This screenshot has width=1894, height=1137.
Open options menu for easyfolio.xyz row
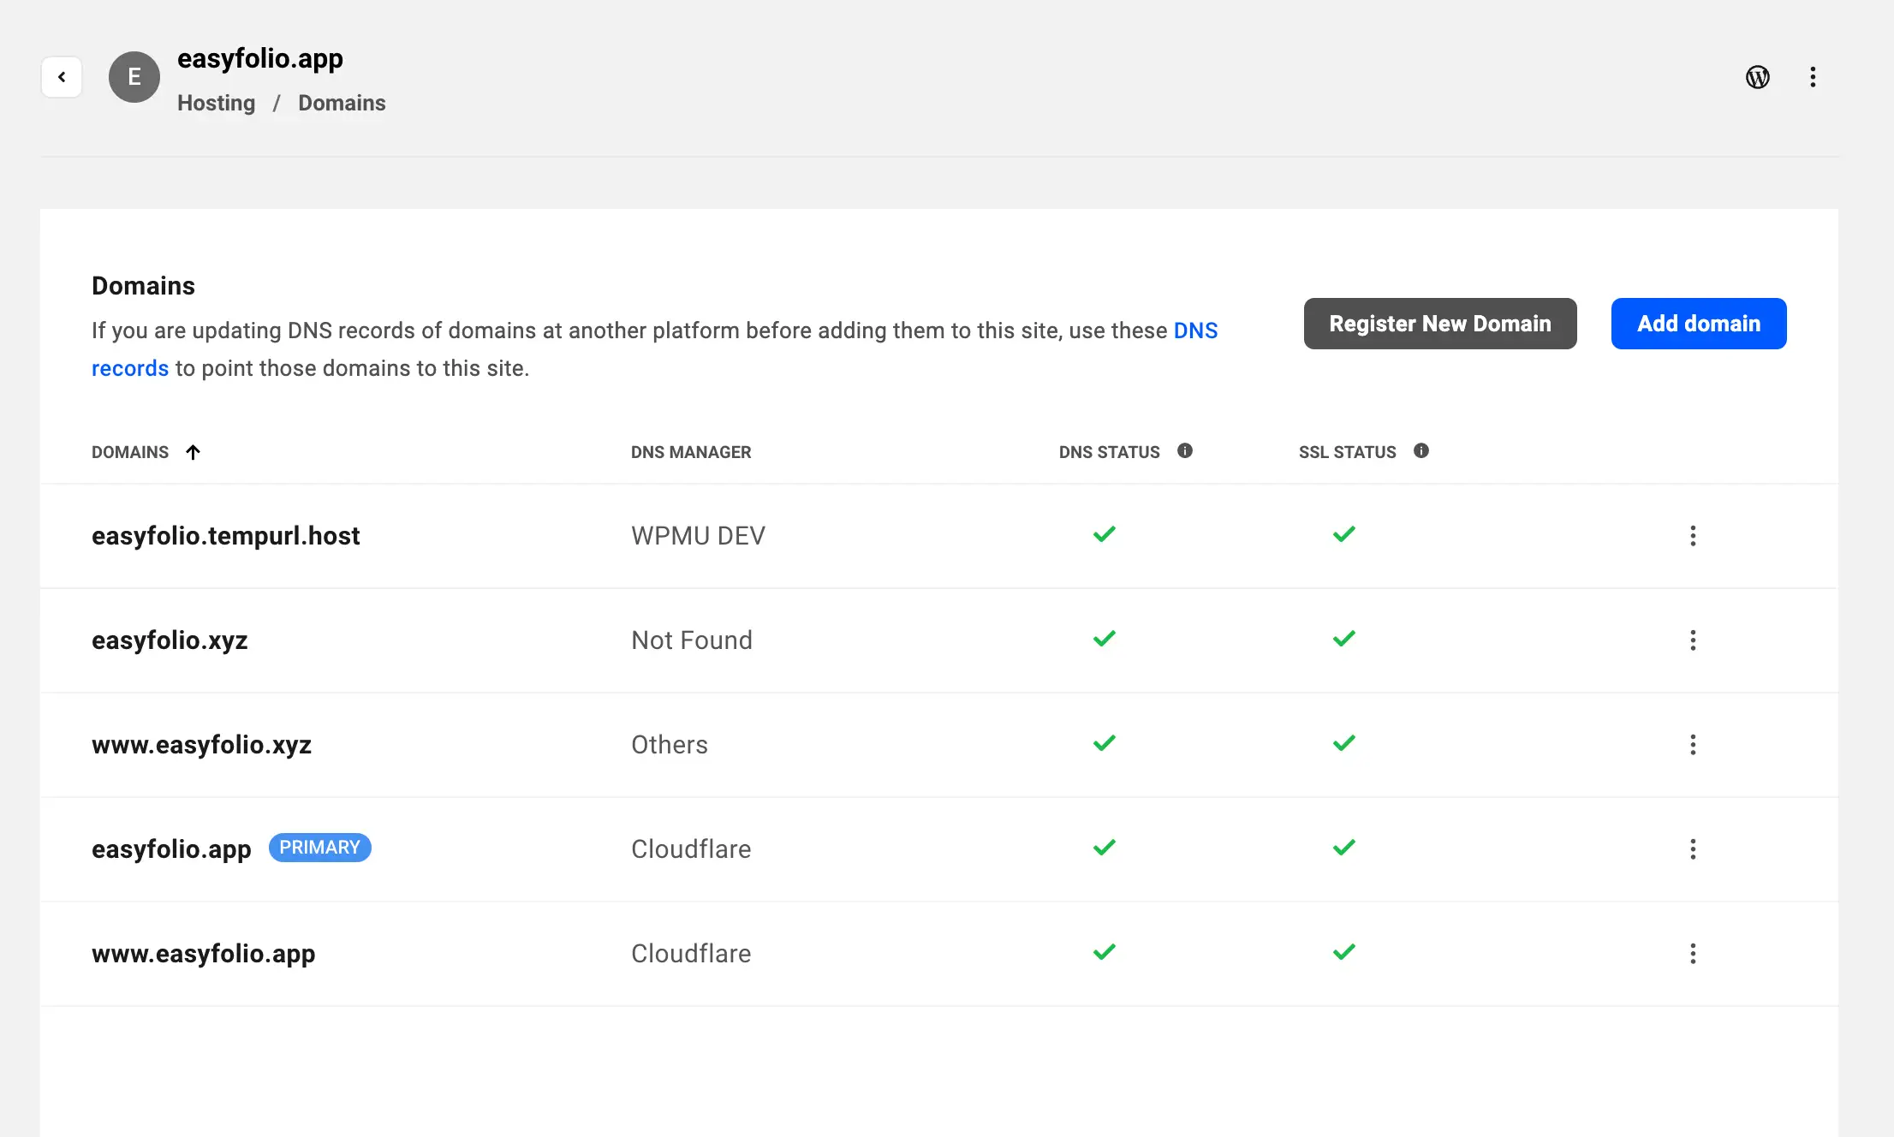[x=1693, y=640]
